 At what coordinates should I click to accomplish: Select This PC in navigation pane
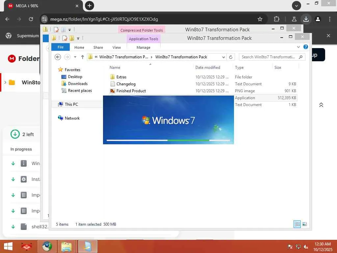point(68,104)
